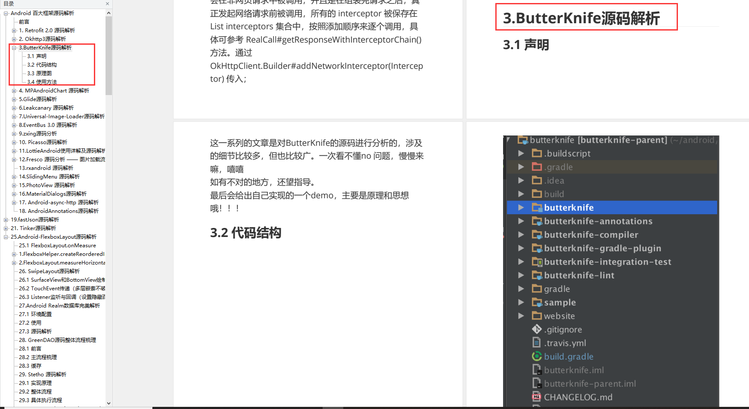Expand the 8.EventBus 3.0 源码解析 node

14,125
